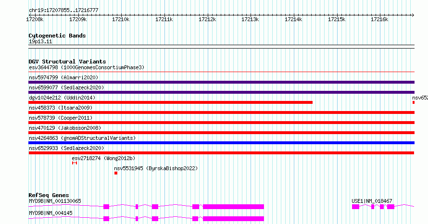Image resolution: width=428 pixels, height=224 pixels.
Task: Click the ruler's right end arrow
Action: tap(413, 15)
